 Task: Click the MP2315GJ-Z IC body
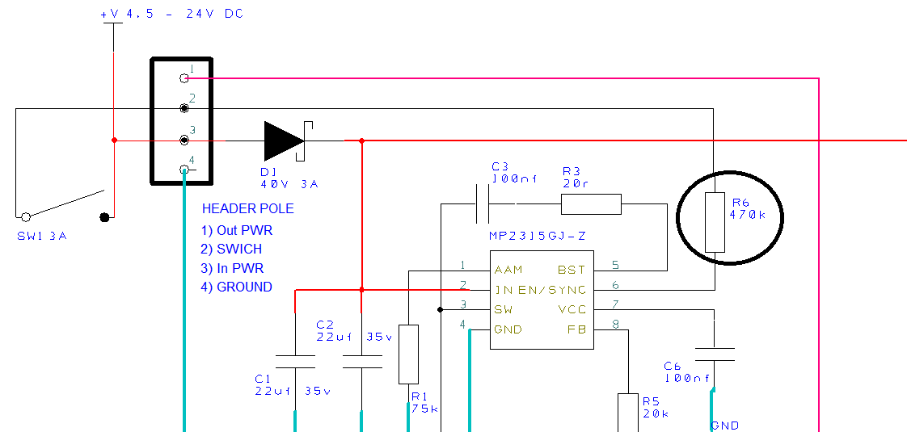pyautogui.click(x=542, y=300)
